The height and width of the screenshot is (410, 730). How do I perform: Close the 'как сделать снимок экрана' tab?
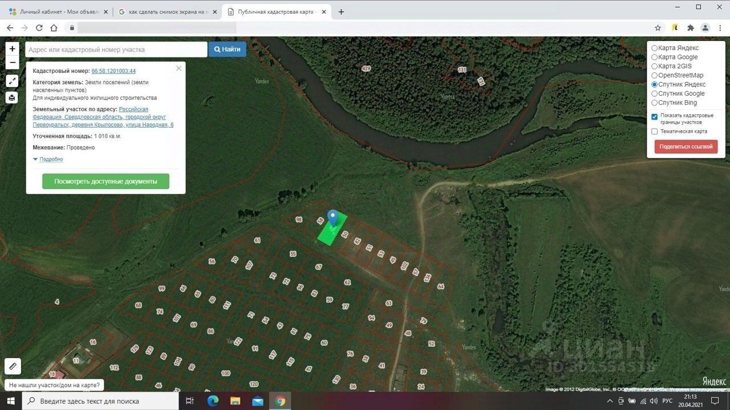tap(215, 11)
